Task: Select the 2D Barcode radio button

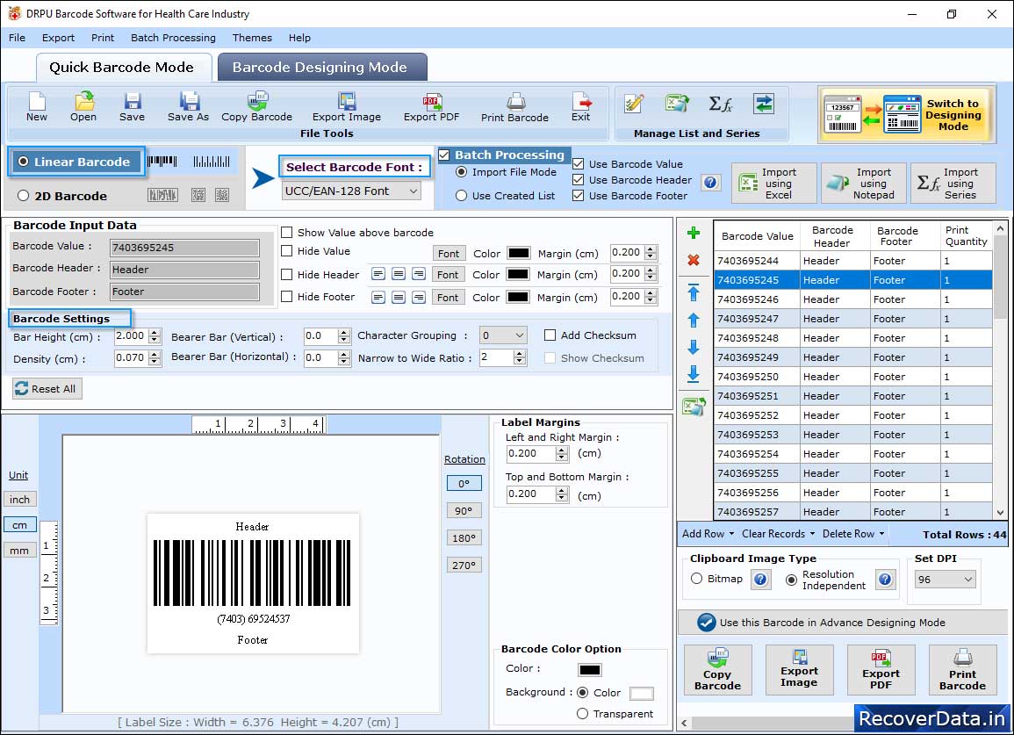Action: pyautogui.click(x=24, y=196)
